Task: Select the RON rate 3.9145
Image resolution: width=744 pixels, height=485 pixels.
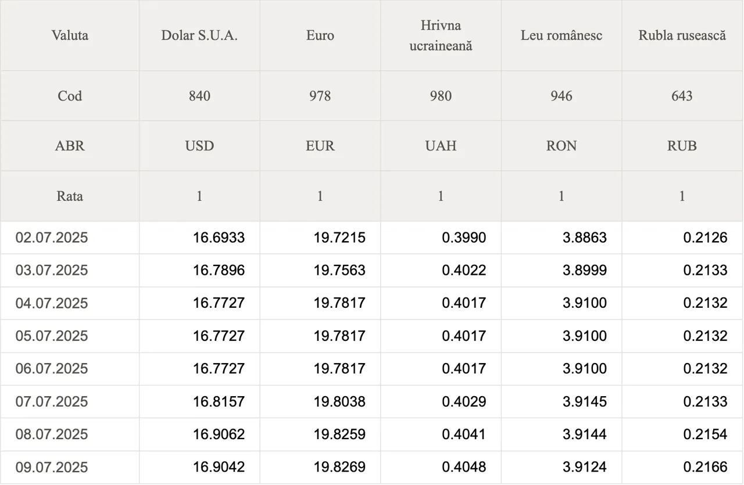Action: 585,401
